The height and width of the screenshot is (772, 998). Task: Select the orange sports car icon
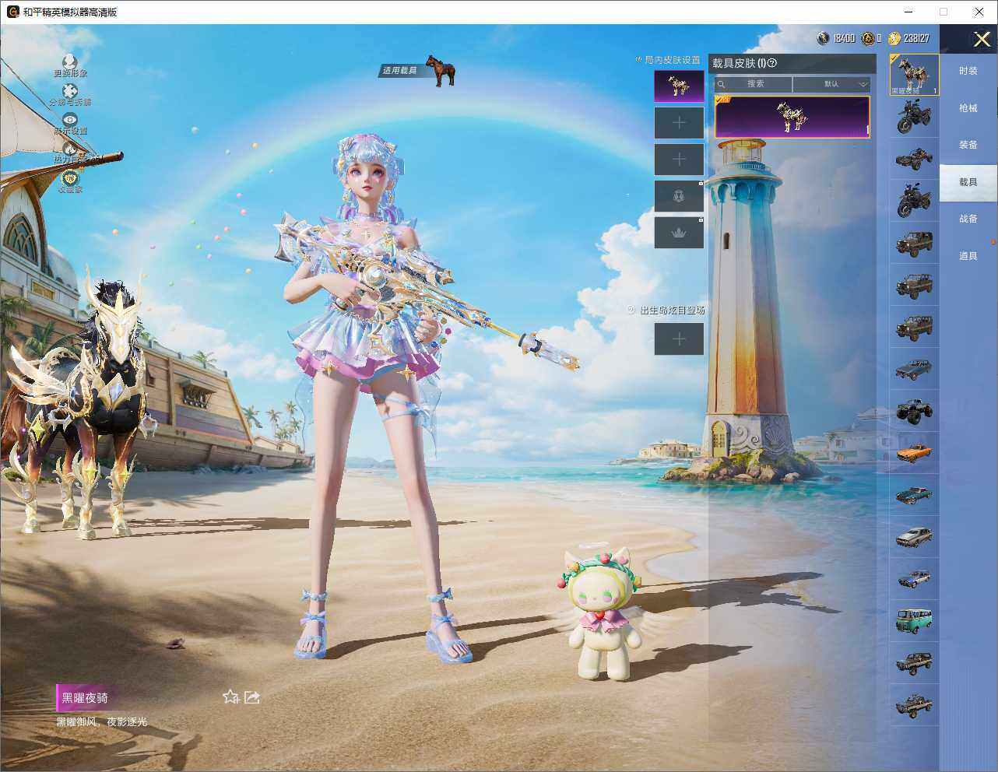tap(914, 453)
